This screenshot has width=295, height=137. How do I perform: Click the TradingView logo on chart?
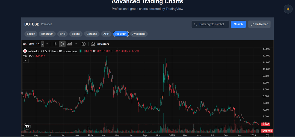tap(27, 126)
